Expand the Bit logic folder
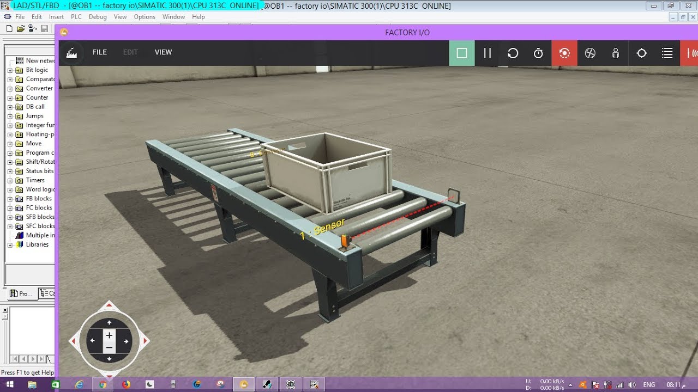The height and width of the screenshot is (392, 698). click(x=9, y=70)
